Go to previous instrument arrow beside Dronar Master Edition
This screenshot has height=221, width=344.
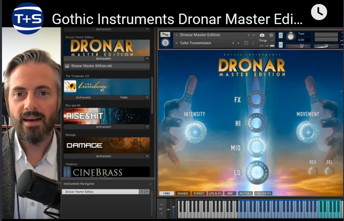(x=248, y=35)
